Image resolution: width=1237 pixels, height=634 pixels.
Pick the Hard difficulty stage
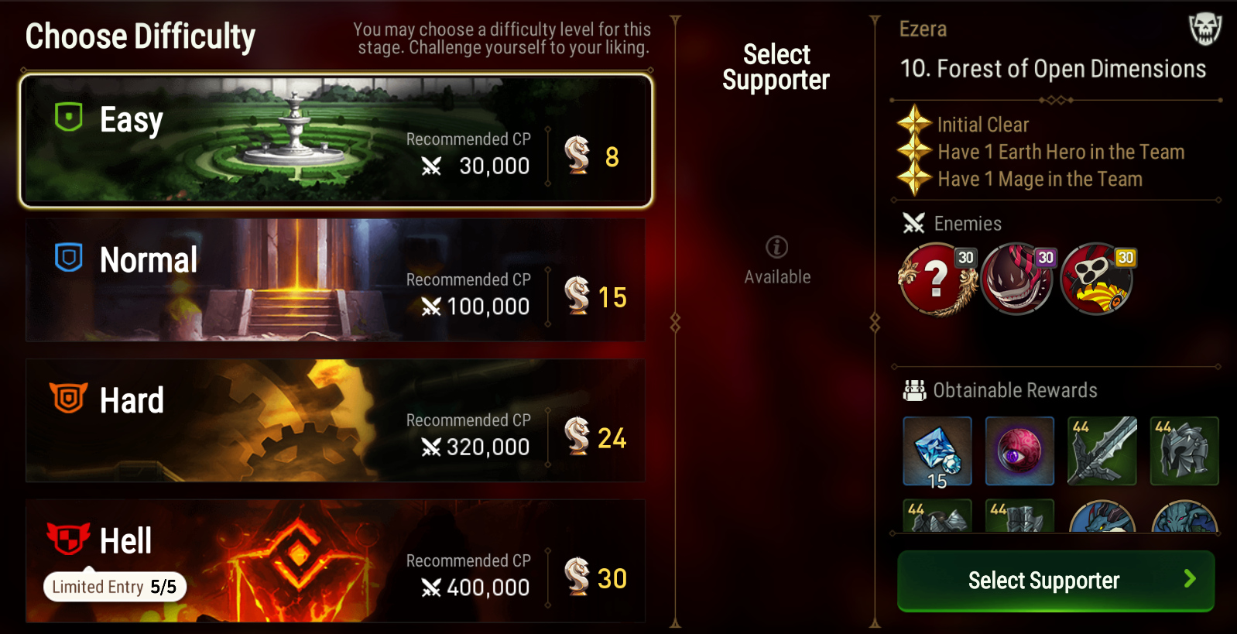[335, 420]
